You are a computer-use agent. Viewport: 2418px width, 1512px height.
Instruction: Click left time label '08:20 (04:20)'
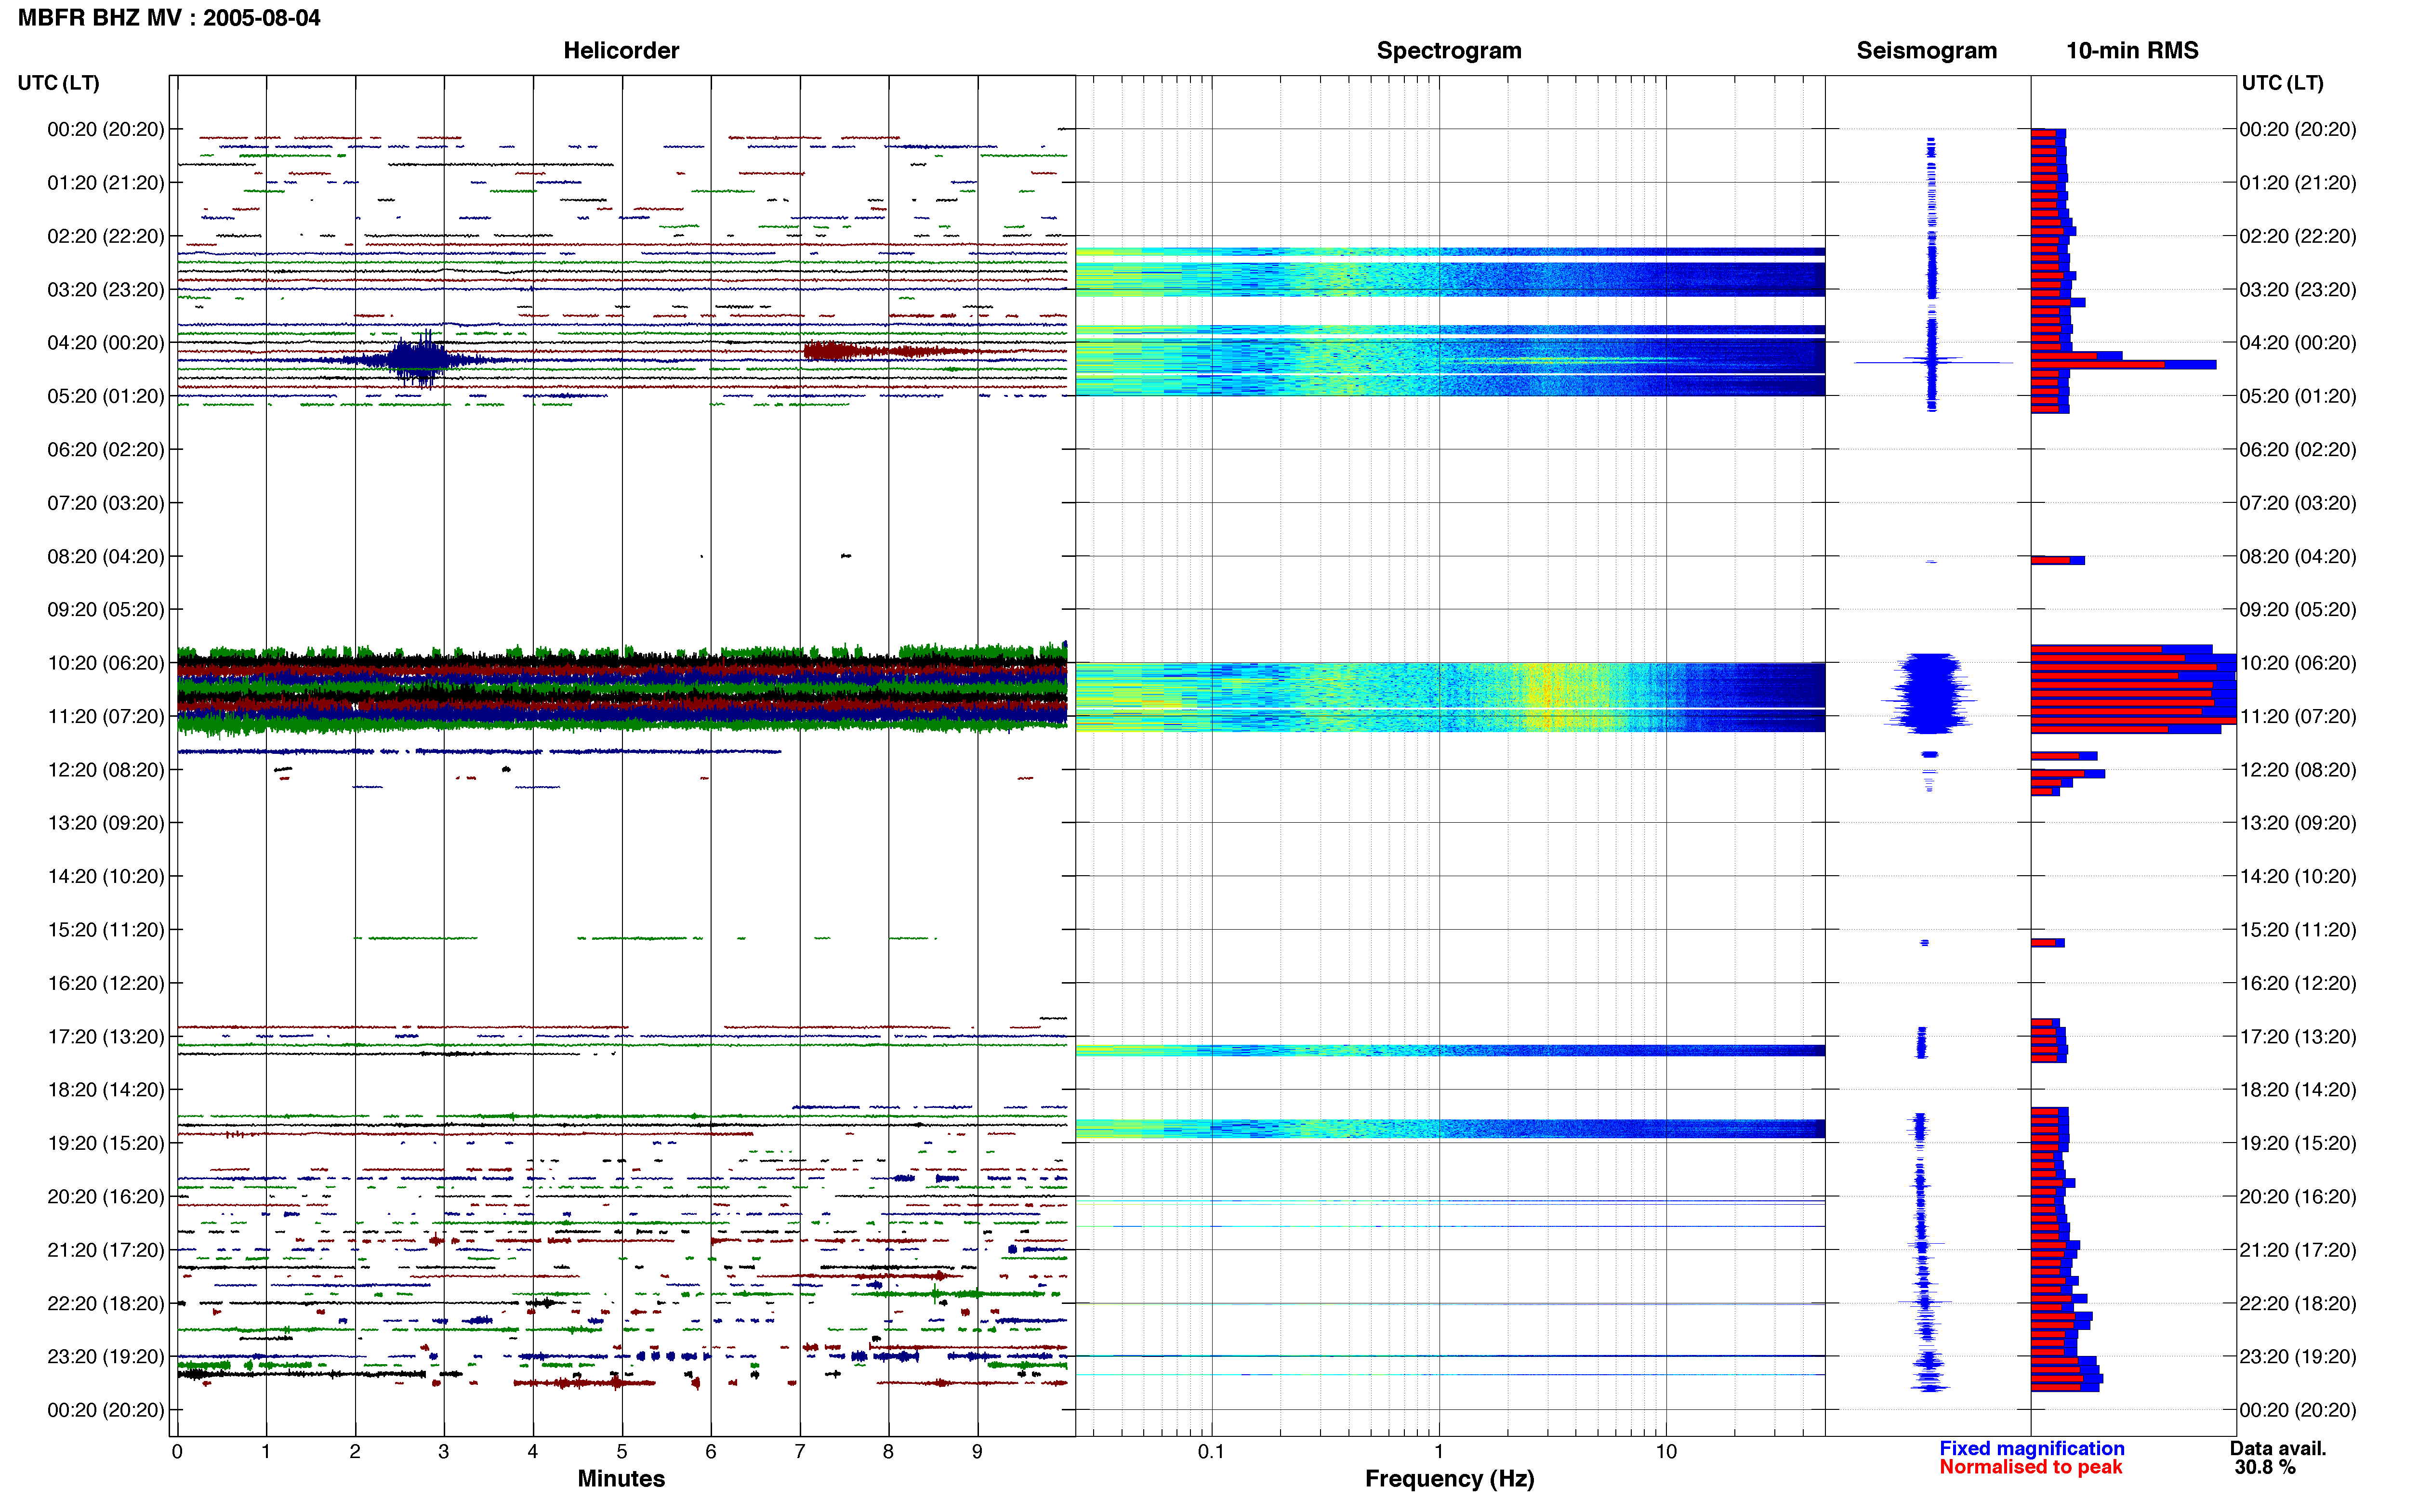tap(105, 556)
